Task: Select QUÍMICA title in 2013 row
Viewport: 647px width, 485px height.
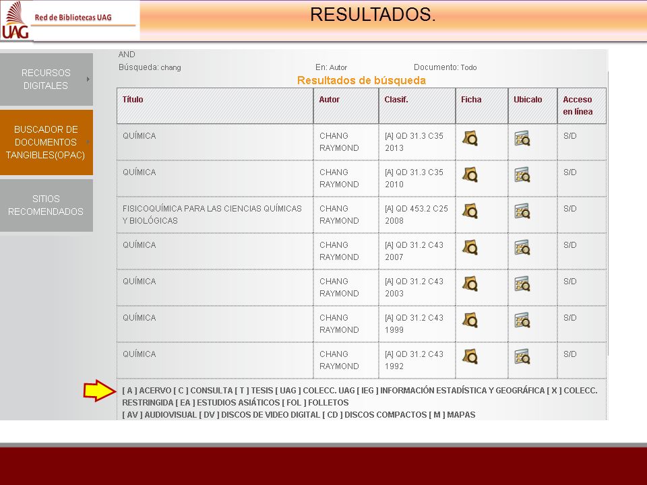Action: [140, 135]
